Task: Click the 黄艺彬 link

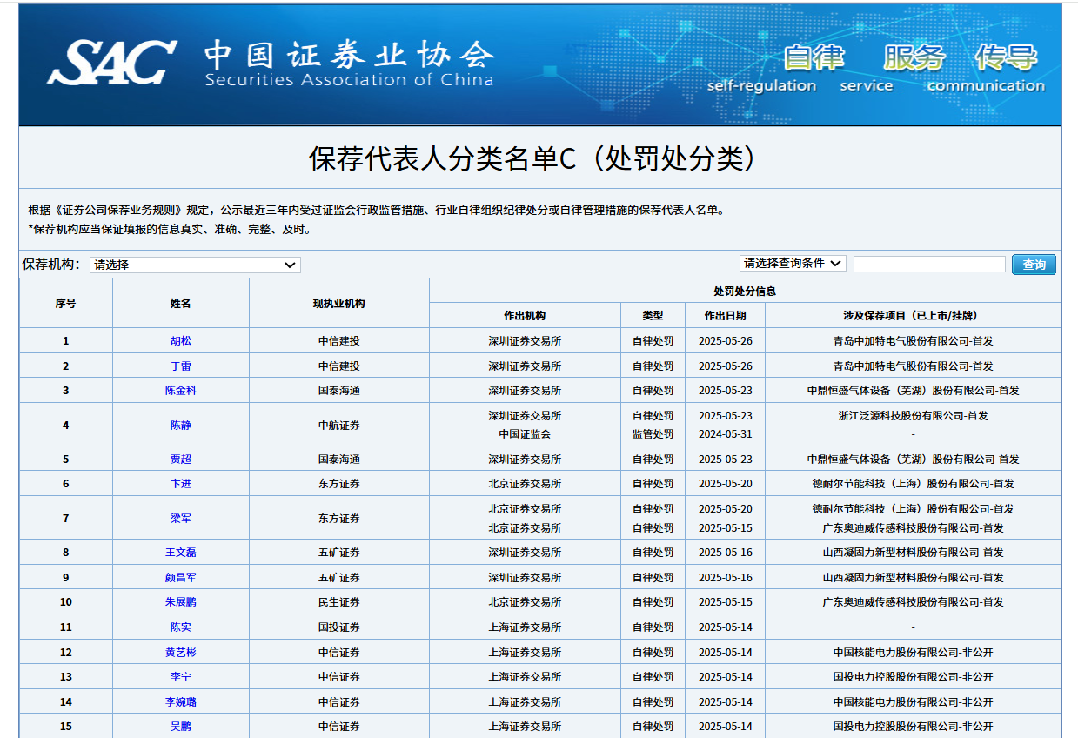Action: pyautogui.click(x=180, y=653)
